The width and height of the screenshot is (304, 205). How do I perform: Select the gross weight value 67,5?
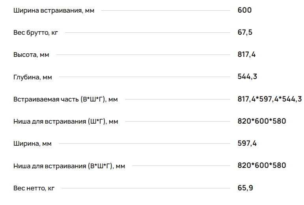coord(245,32)
